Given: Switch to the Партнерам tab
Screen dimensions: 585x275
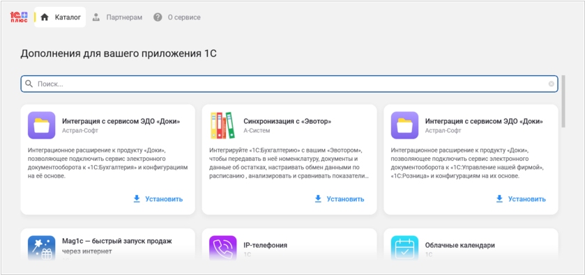Looking at the screenshot, I should coord(117,17).
